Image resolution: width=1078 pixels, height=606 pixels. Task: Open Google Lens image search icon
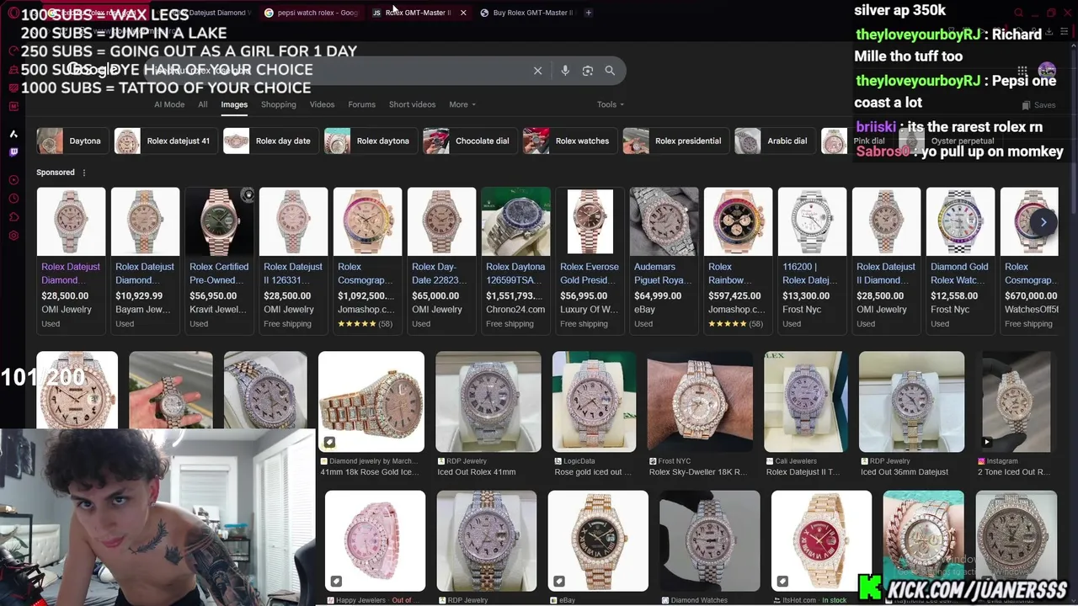point(588,71)
